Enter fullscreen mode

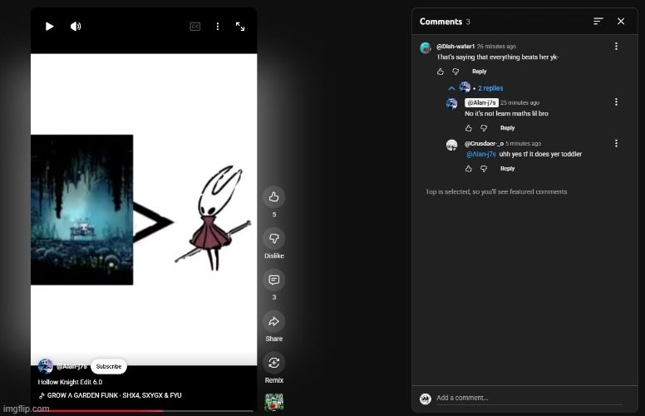(240, 27)
